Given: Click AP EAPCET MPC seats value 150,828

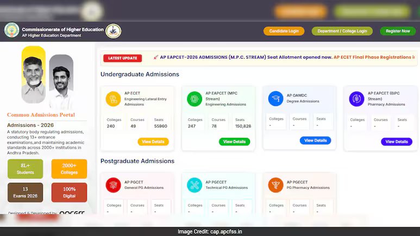Looking at the screenshot, I should point(243,126).
